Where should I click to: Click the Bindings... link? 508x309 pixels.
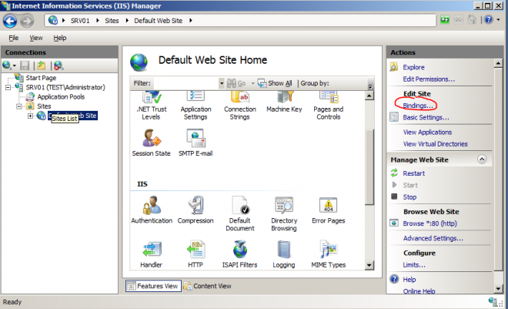tap(418, 106)
